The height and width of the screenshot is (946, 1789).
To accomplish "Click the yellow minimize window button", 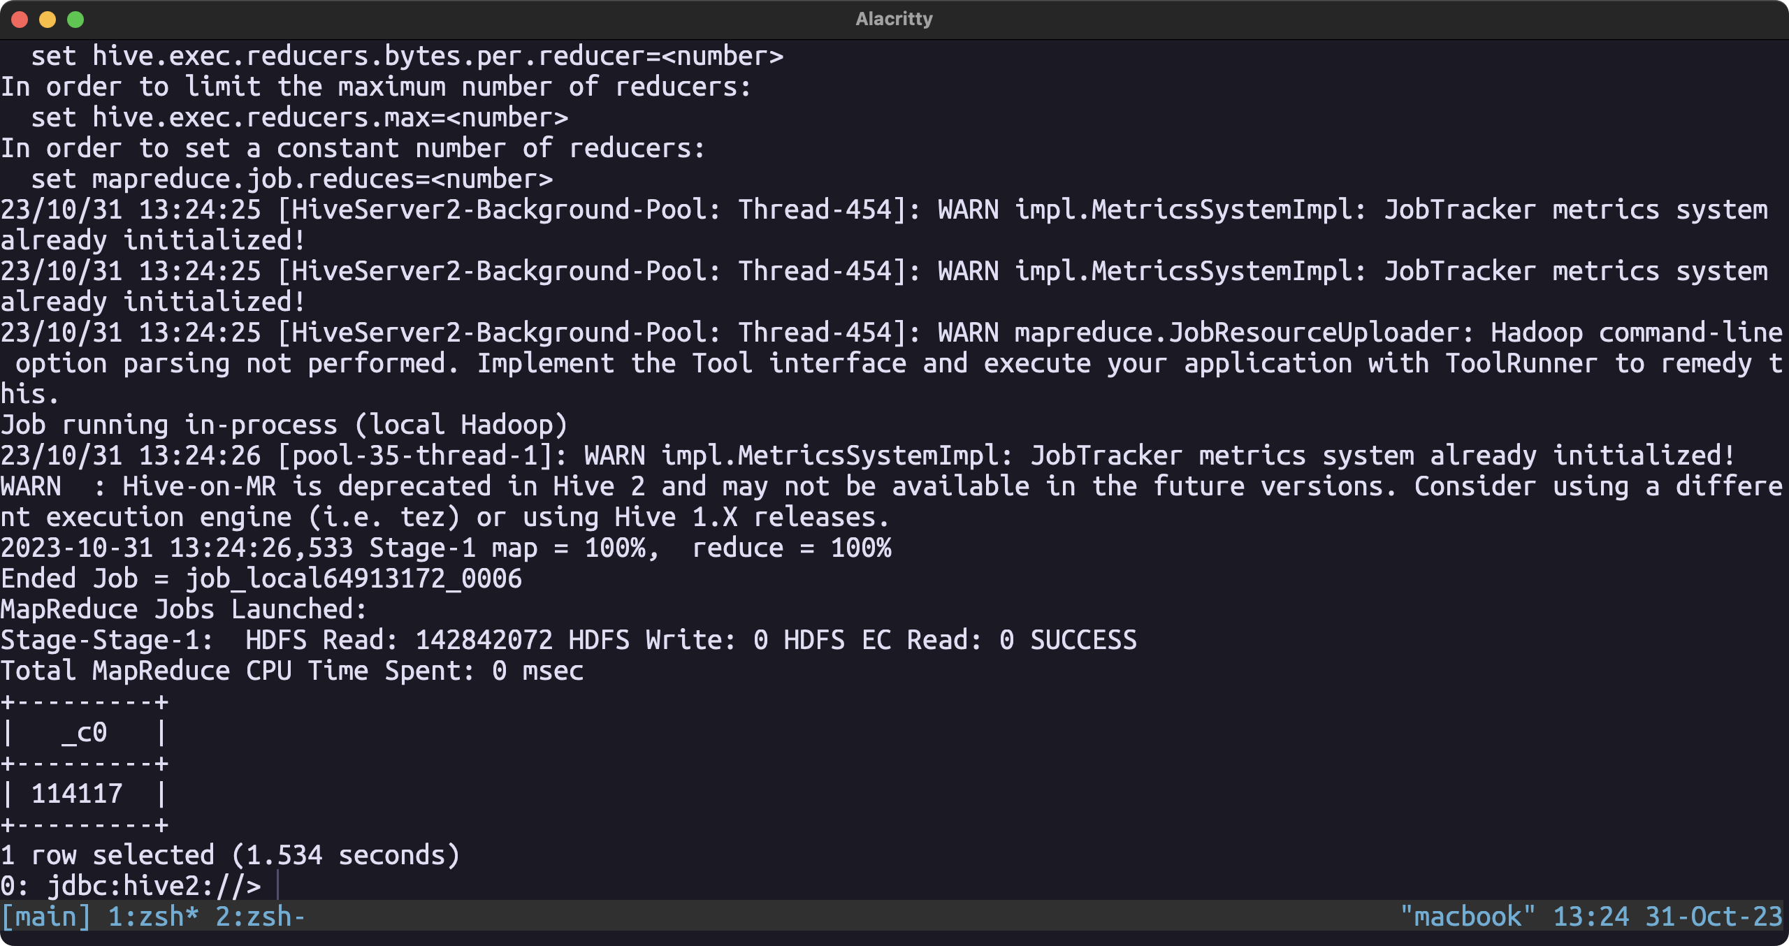I will pyautogui.click(x=48, y=20).
